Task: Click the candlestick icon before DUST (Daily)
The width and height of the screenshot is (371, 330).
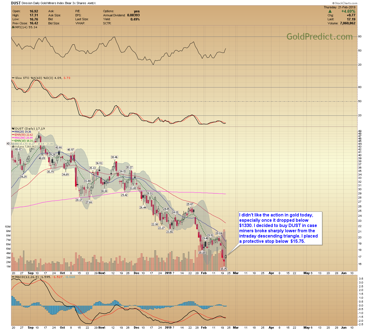Action: [13, 129]
